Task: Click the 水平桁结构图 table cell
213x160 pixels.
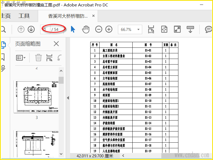Action: [x=116, y=90]
